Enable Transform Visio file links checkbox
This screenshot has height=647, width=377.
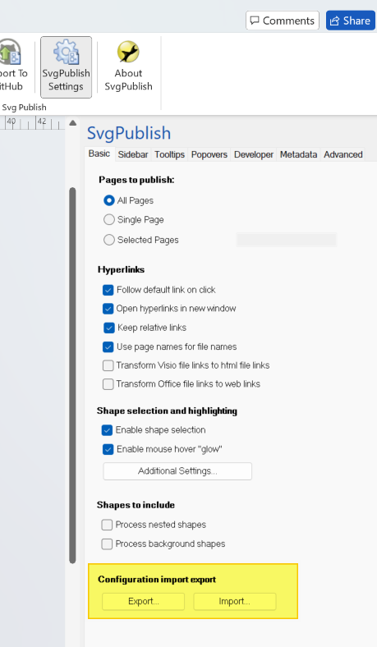point(108,365)
